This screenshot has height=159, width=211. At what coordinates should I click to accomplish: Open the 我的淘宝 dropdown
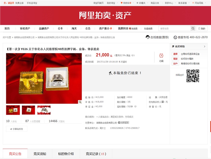112,3
